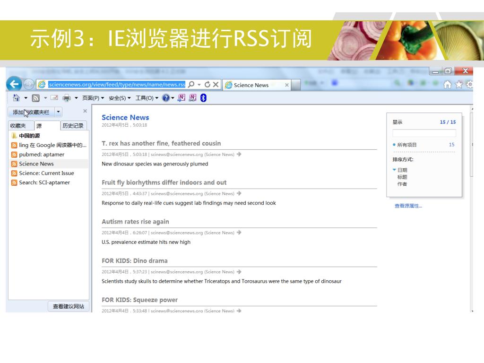Open the 安全(S) menu

tap(120, 98)
